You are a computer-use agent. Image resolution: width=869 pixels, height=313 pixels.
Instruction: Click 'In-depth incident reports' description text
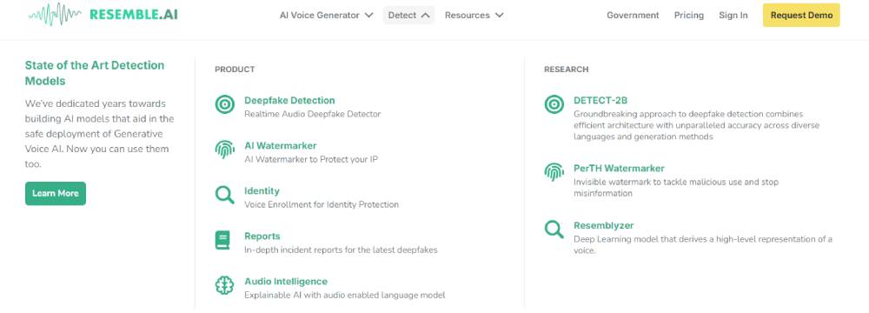[341, 250]
